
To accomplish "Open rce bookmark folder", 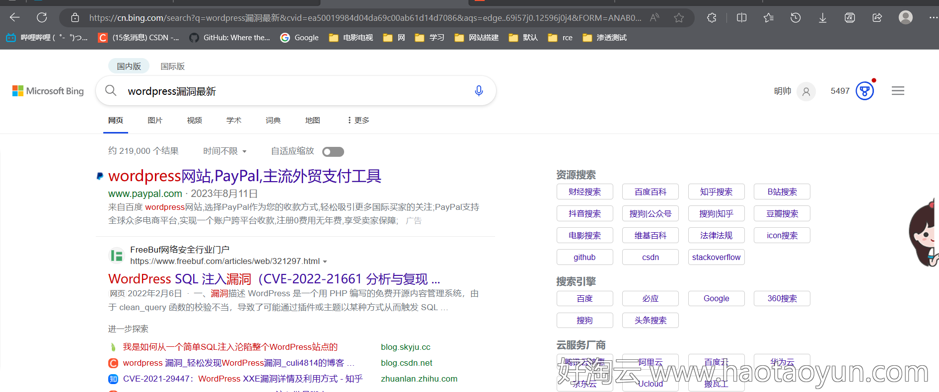I will point(560,38).
